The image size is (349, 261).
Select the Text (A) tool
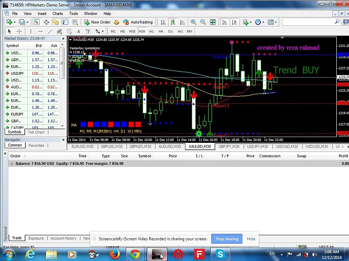tap(79, 31)
